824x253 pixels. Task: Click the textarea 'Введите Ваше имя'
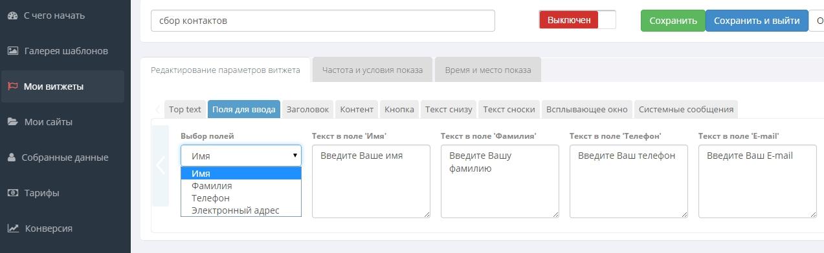371,181
